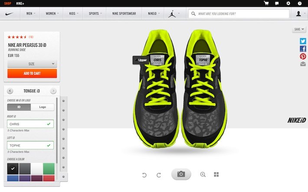Select the green color swatch
Viewport: 308px width, 192px height.
[49, 169]
